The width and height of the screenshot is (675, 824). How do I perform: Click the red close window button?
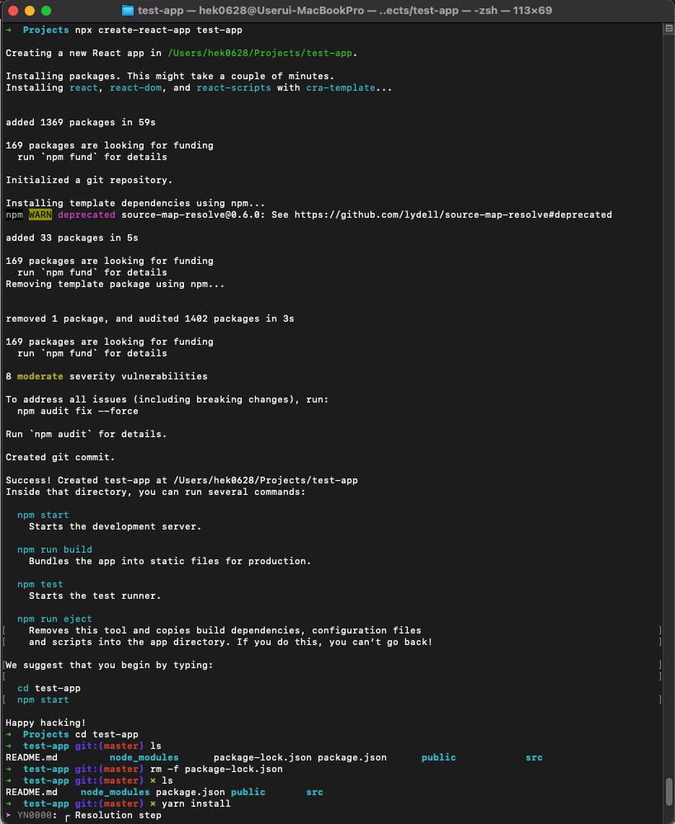[14, 11]
